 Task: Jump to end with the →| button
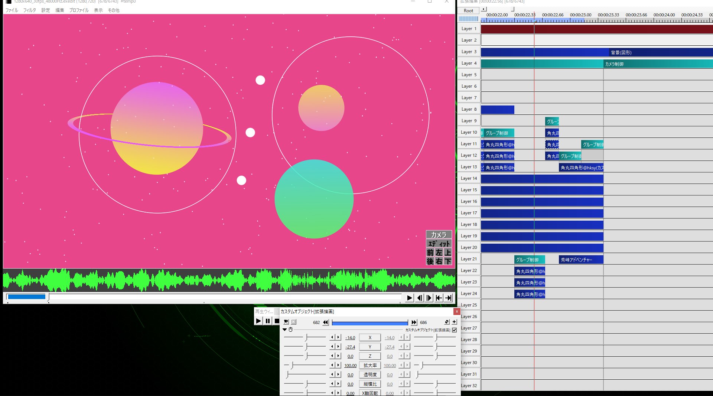tap(448, 298)
